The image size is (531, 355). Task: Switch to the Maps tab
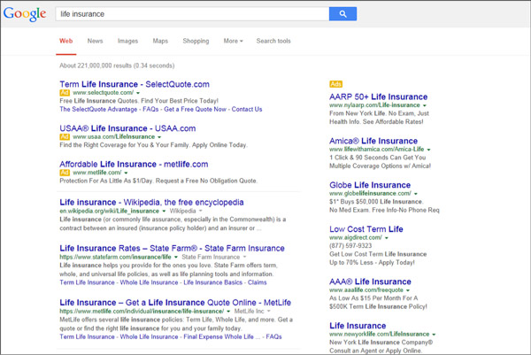pyautogui.click(x=160, y=41)
